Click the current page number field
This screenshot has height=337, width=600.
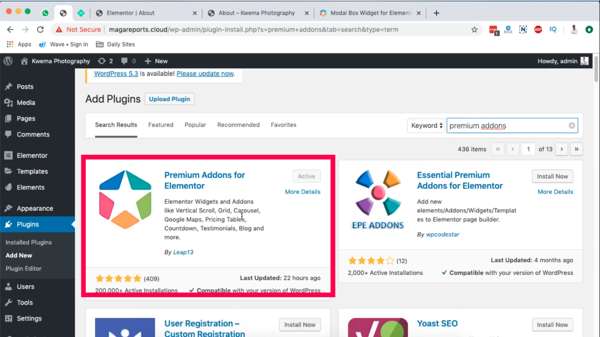[x=528, y=149]
